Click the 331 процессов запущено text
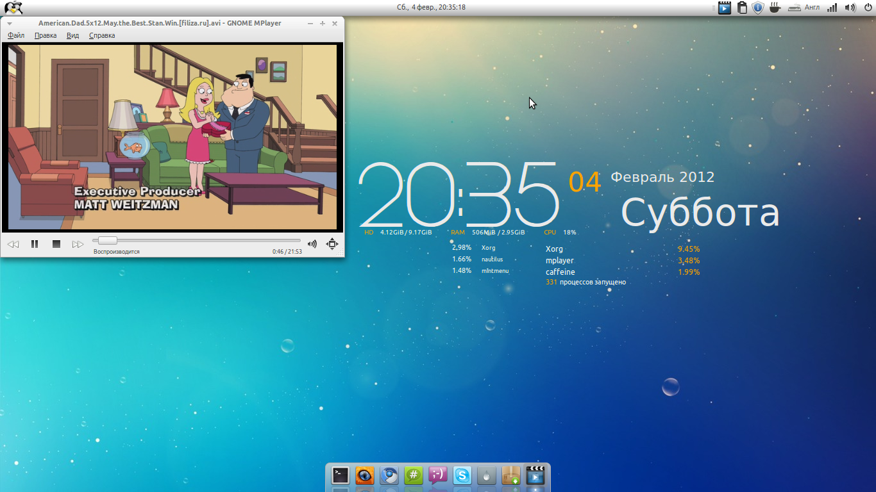The image size is (876, 492). pyautogui.click(x=585, y=282)
